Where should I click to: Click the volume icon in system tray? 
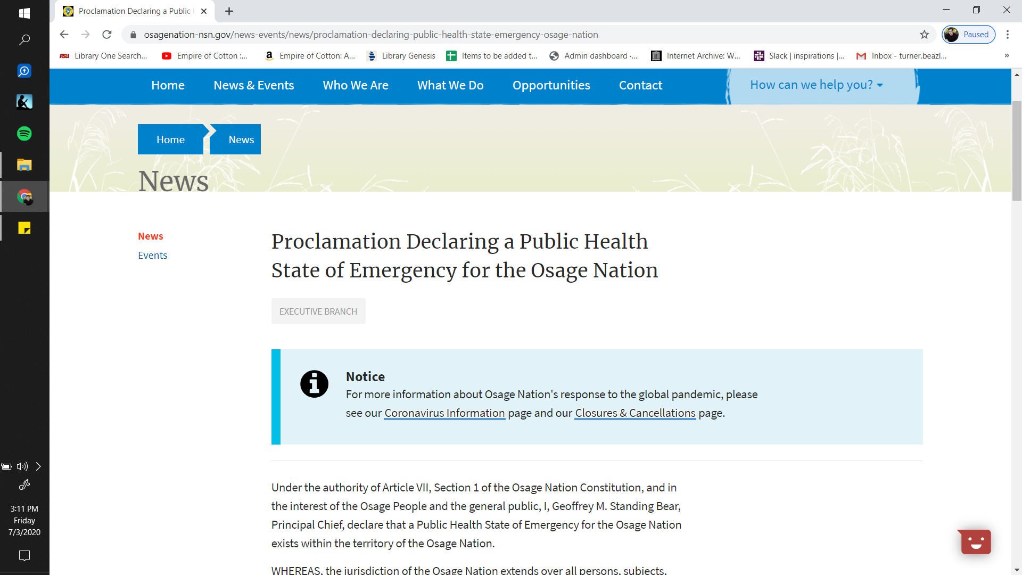pyautogui.click(x=22, y=466)
